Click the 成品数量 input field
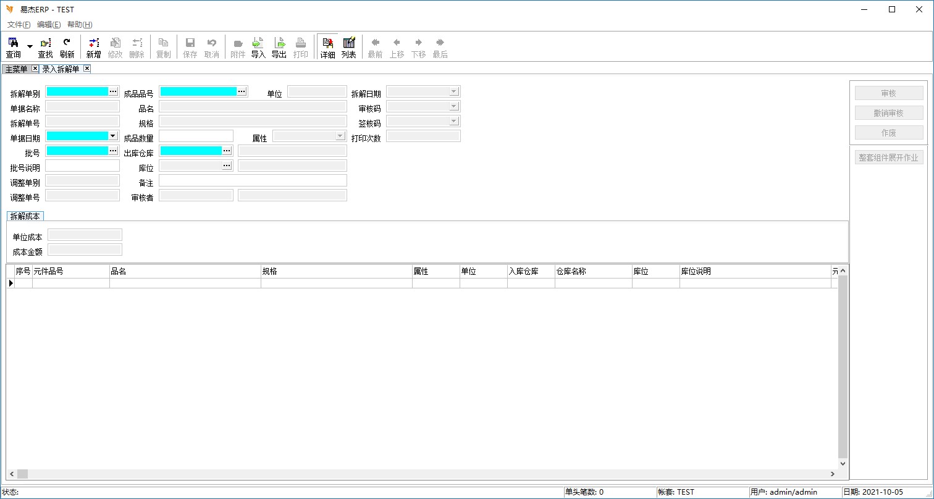Image resolution: width=934 pixels, height=499 pixels. click(x=196, y=136)
